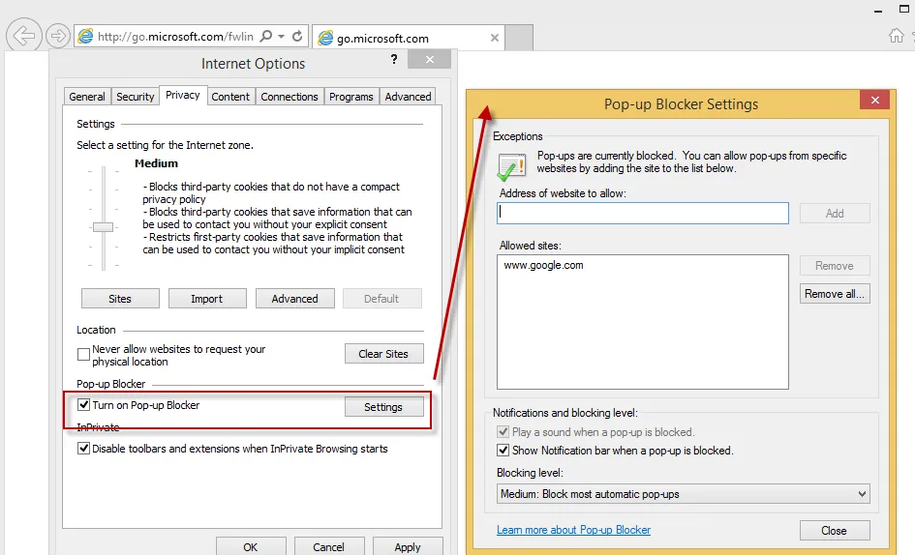Click the Advanced privacy settings button
The image size is (915, 555).
tap(294, 299)
